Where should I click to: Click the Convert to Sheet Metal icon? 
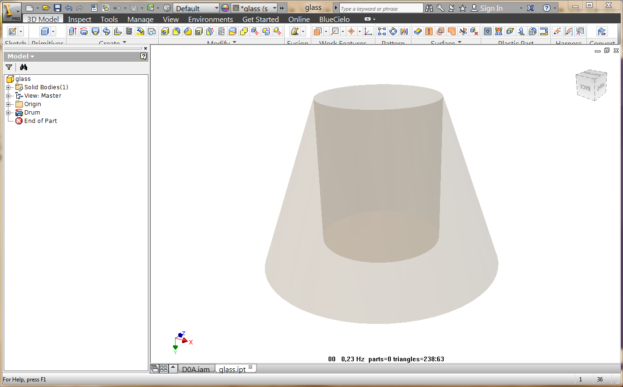601,31
